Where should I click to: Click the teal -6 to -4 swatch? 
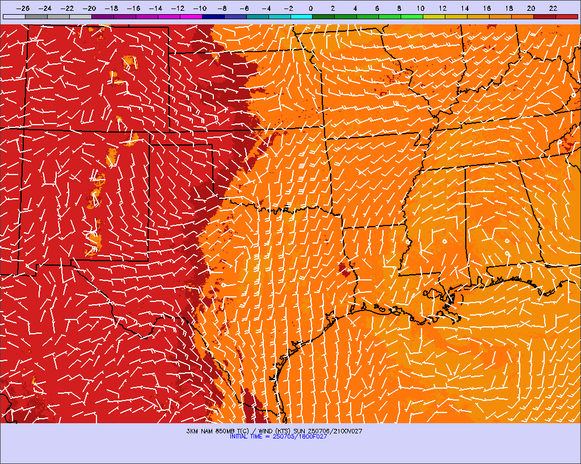[x=258, y=16]
